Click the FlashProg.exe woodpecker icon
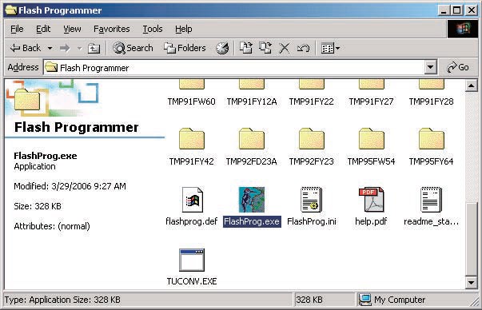 coord(252,200)
